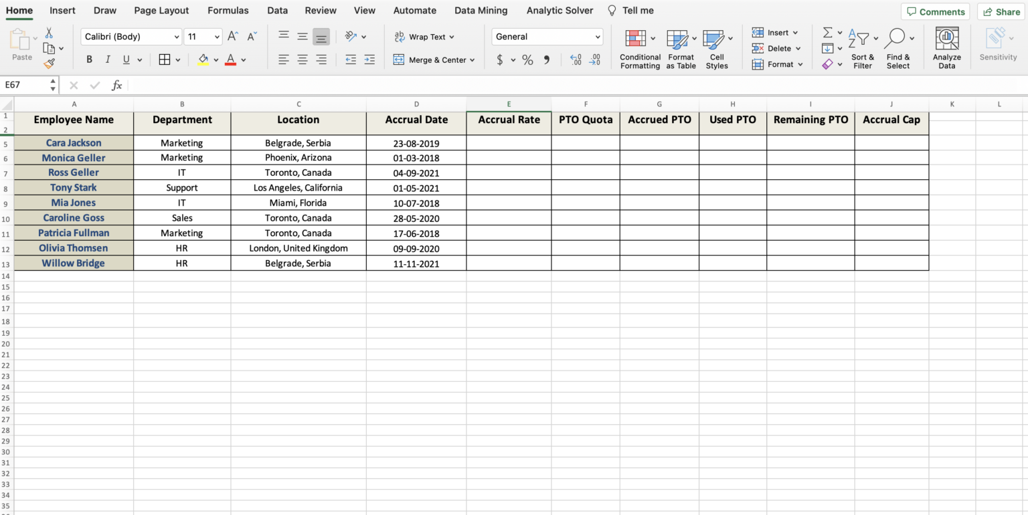Click the text orientation icon
The image size is (1028, 515).
351,37
